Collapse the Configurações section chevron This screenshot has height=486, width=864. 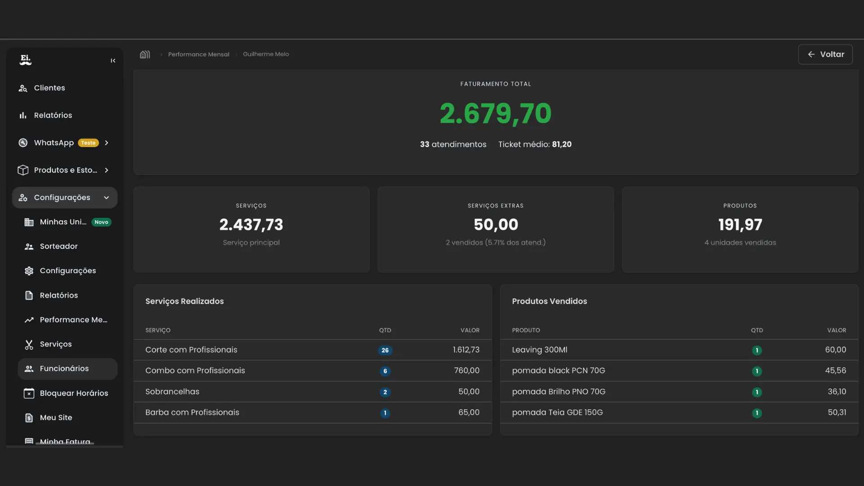pyautogui.click(x=107, y=197)
